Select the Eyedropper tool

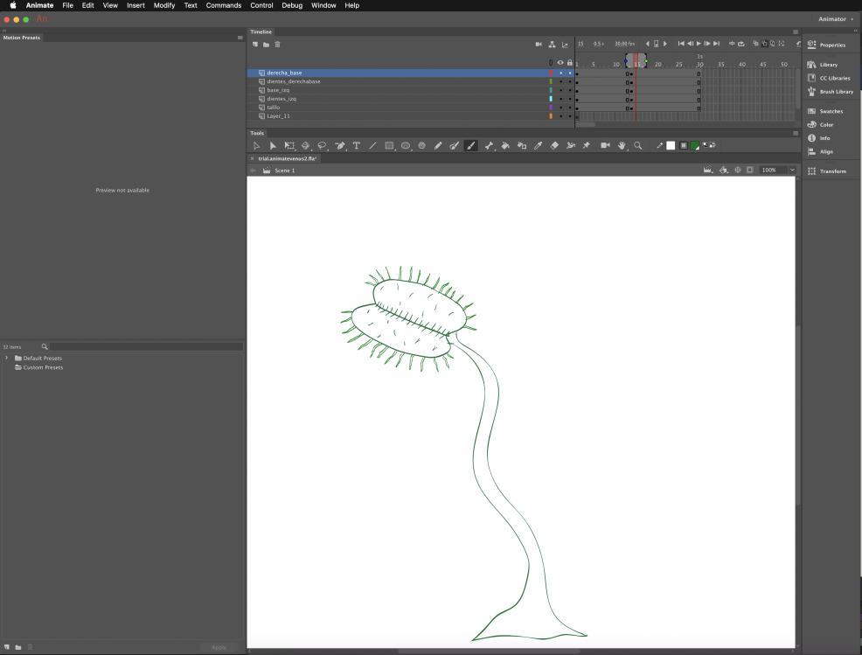(x=539, y=145)
